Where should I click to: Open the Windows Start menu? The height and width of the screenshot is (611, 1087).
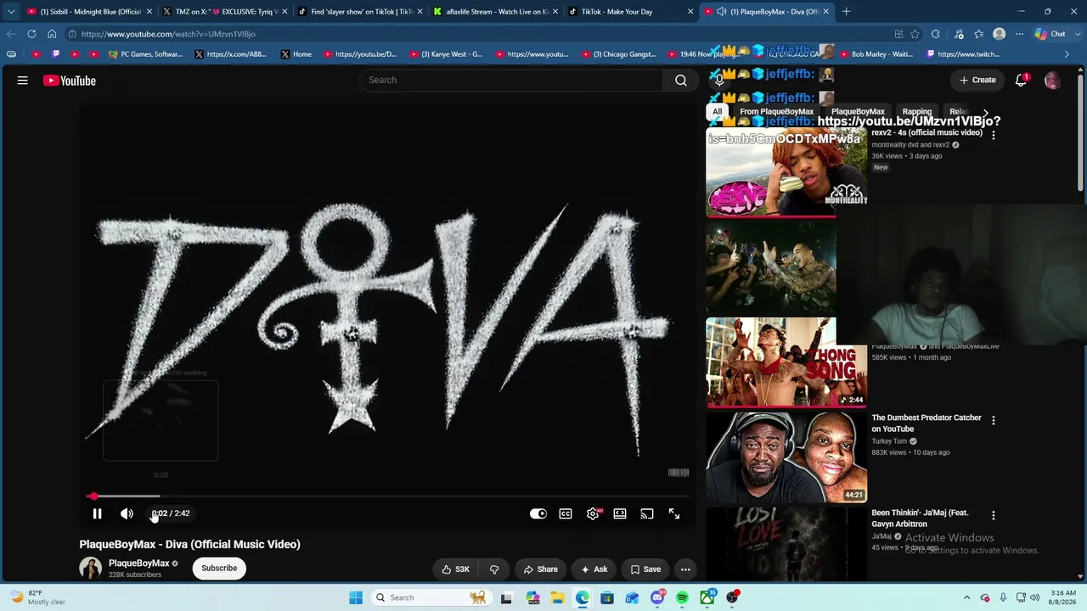coord(356,597)
